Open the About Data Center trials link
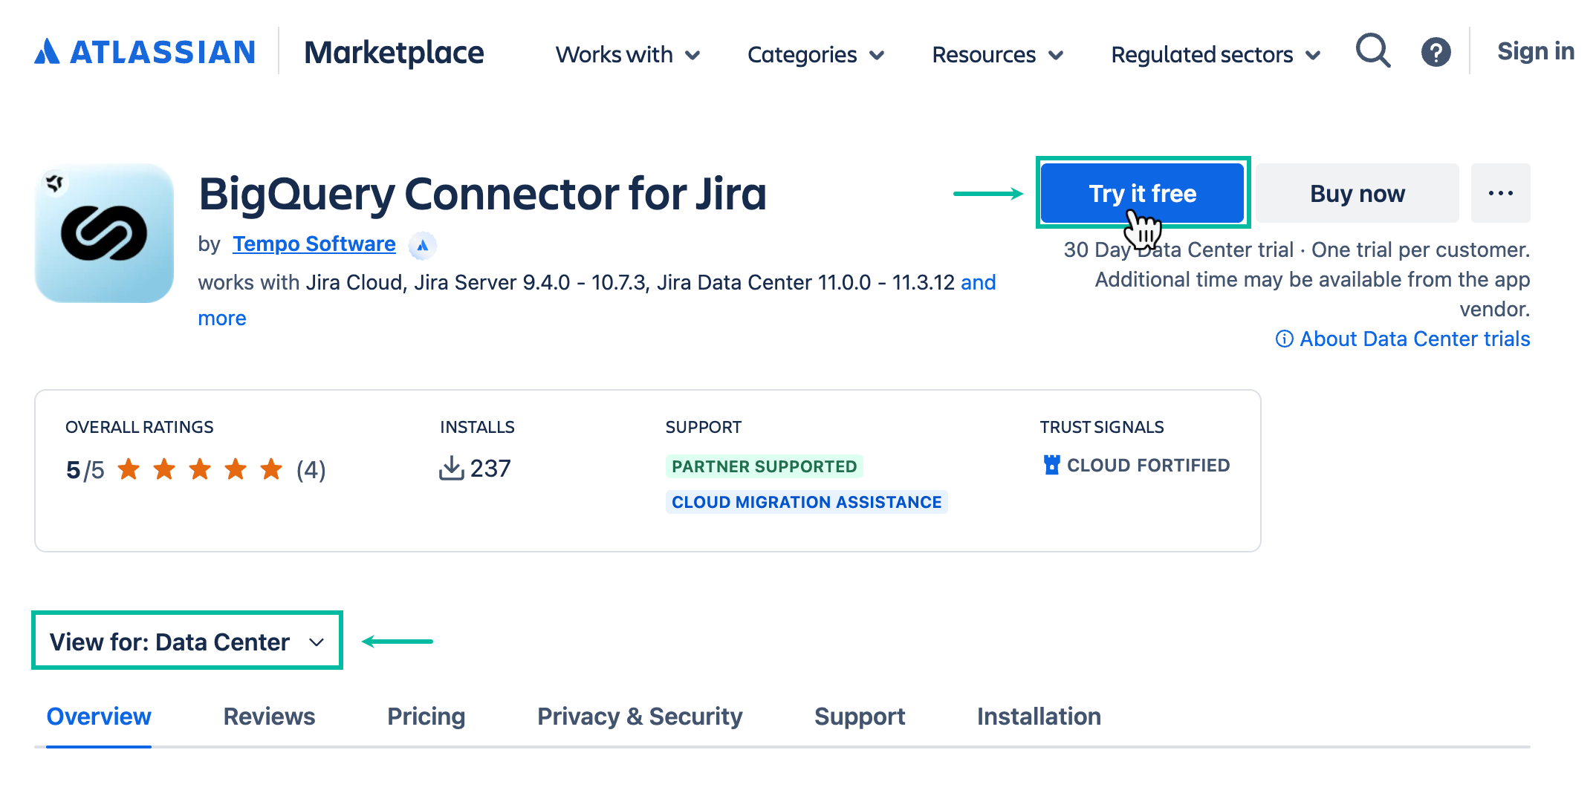 [x=1415, y=339]
